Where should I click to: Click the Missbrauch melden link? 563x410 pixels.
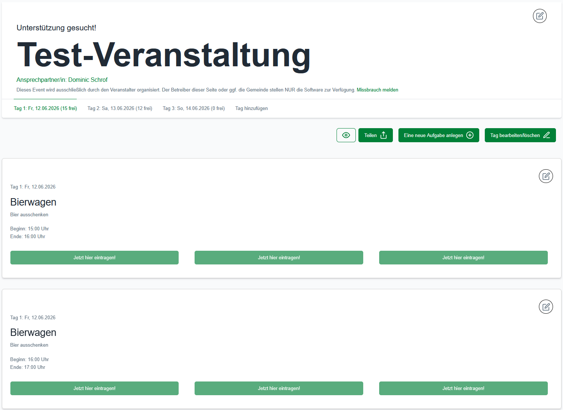(377, 90)
